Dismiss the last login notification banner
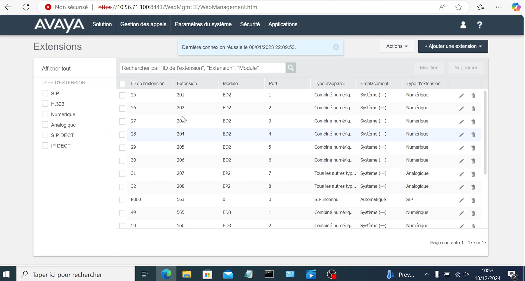Screen dimensions: 525x281 point(336,47)
